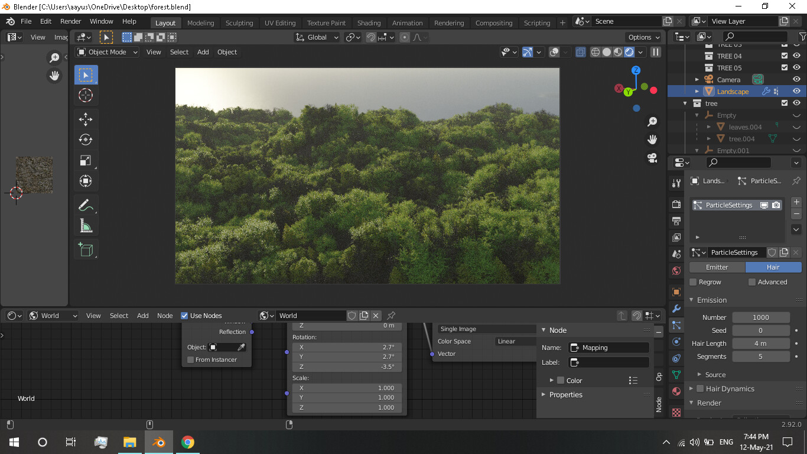Activate the Annotate tool

pos(86,205)
